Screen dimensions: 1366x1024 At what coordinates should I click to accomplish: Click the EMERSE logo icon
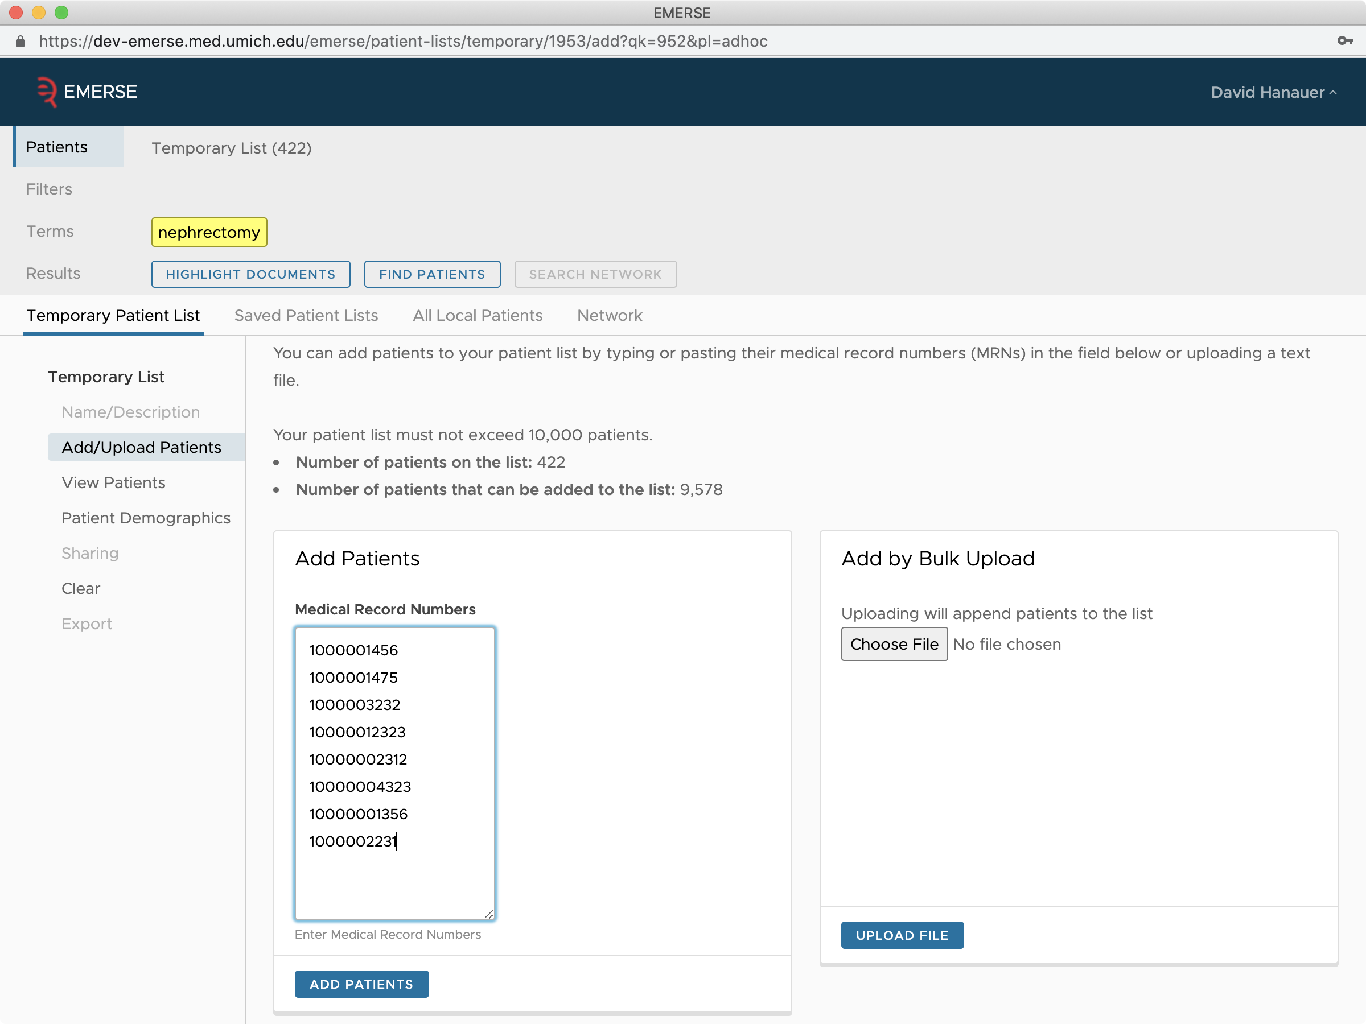click(47, 92)
